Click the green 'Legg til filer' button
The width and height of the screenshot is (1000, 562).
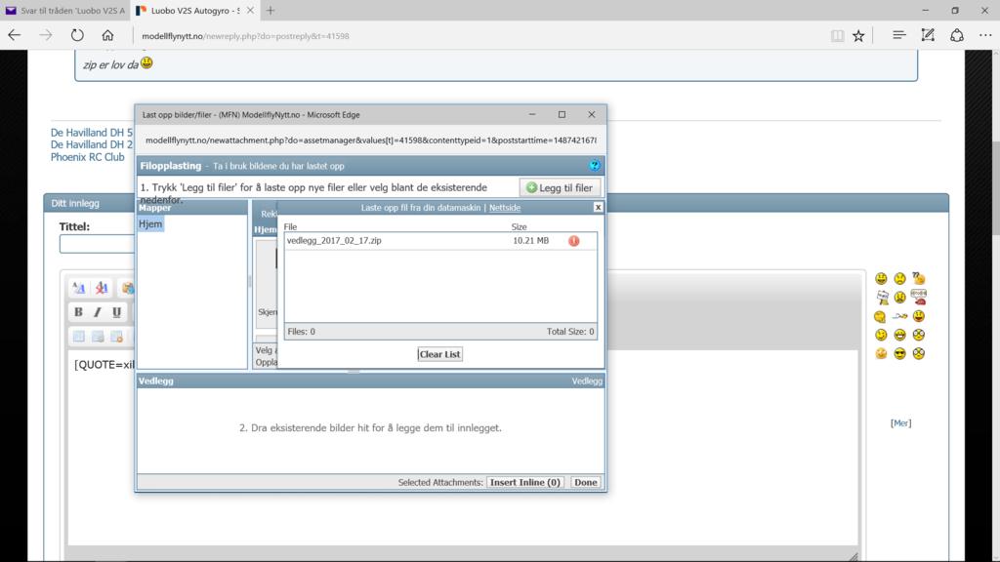[559, 187]
